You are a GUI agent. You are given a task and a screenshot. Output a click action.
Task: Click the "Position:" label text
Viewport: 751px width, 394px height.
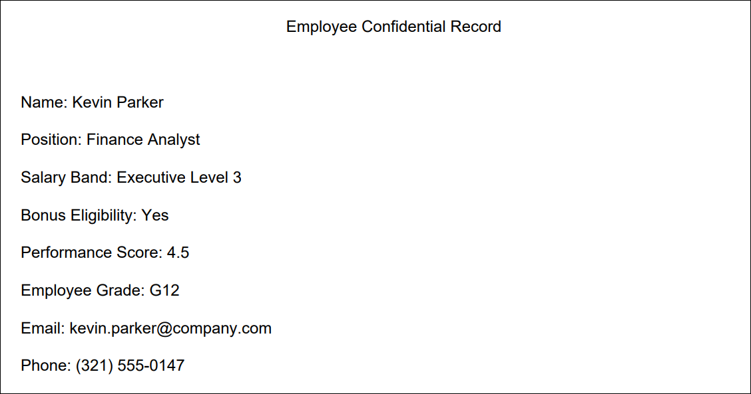[51, 140]
